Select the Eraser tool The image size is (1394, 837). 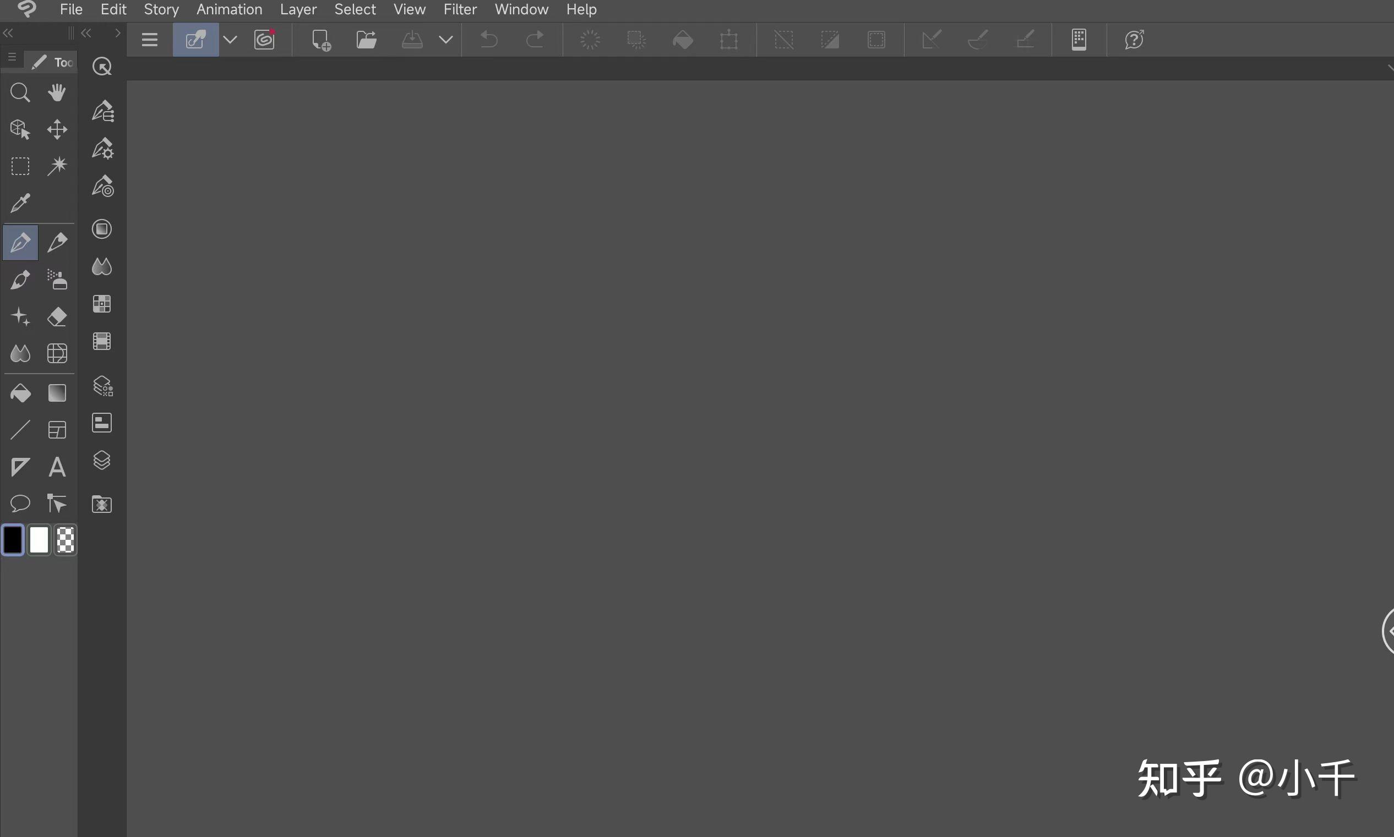point(56,317)
